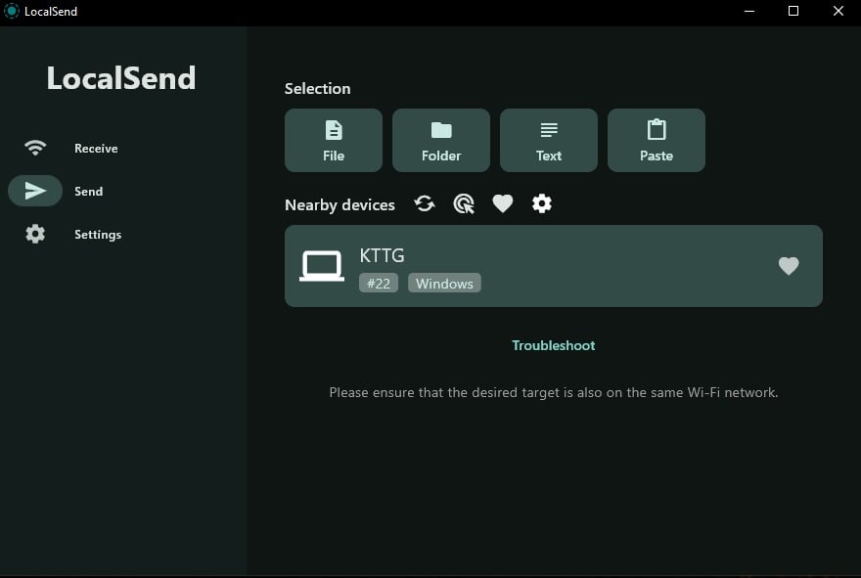
Task: Mark KTTG device as favorite
Action: click(x=789, y=266)
